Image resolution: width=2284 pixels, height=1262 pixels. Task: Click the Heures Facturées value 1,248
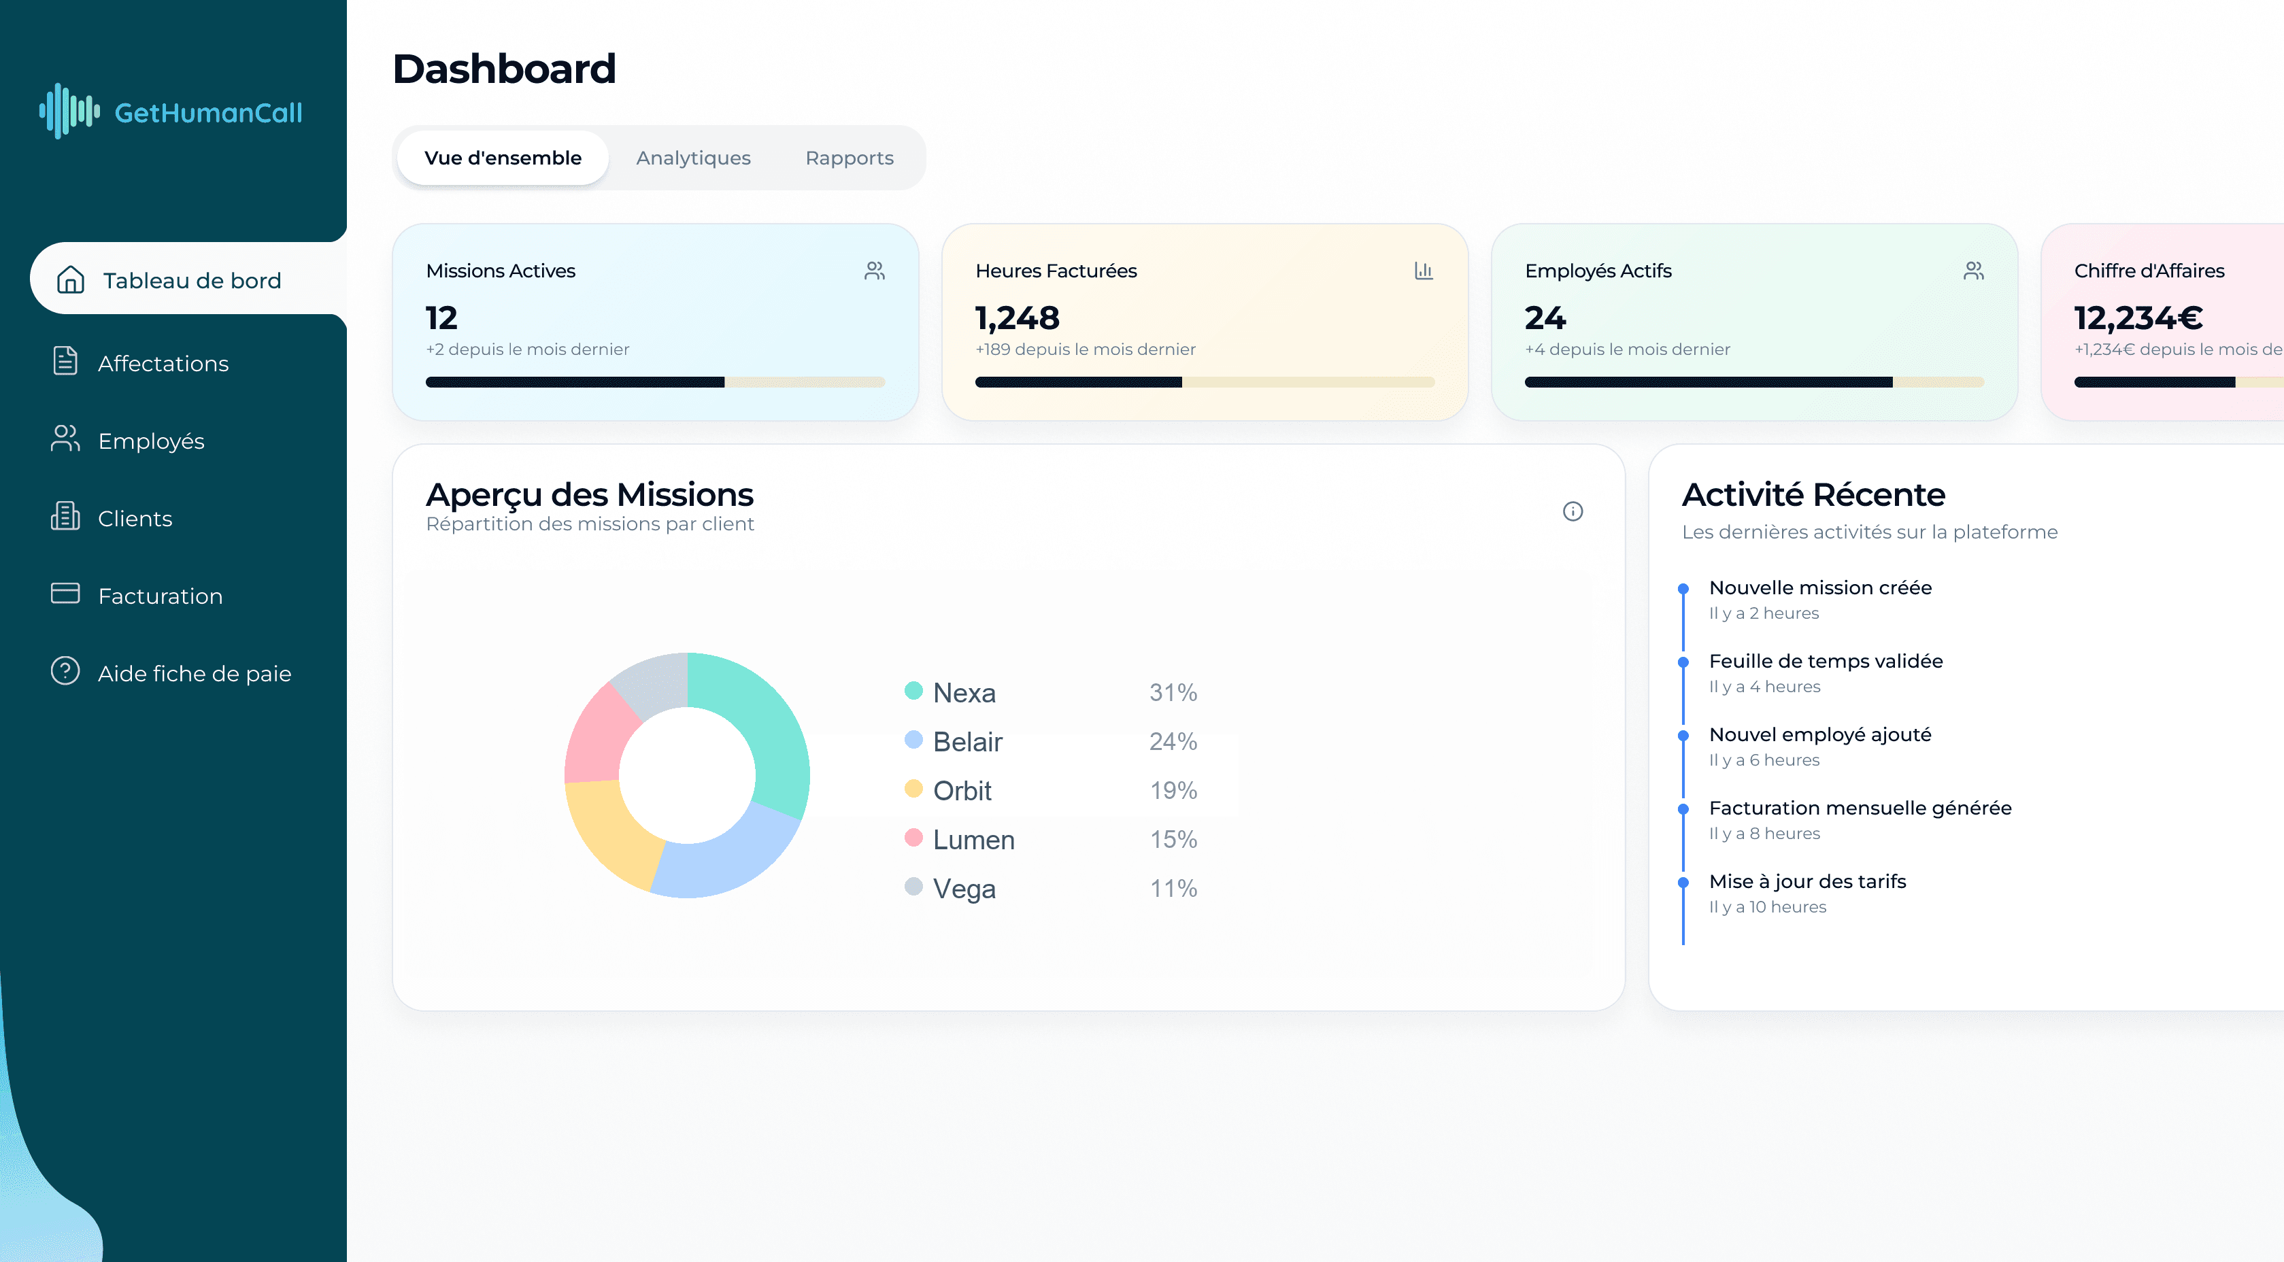1017,318
